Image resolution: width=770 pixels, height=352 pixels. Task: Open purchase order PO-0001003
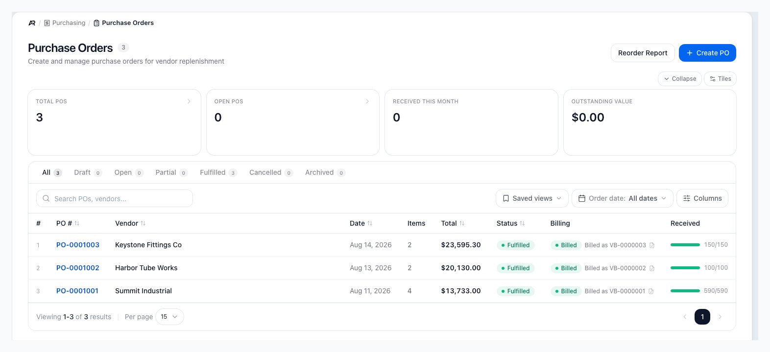click(78, 245)
